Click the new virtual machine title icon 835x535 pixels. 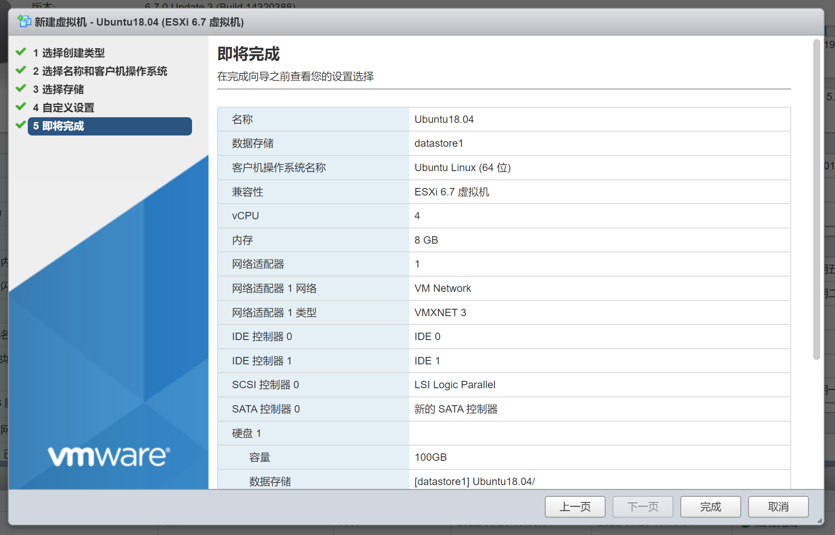[x=24, y=21]
